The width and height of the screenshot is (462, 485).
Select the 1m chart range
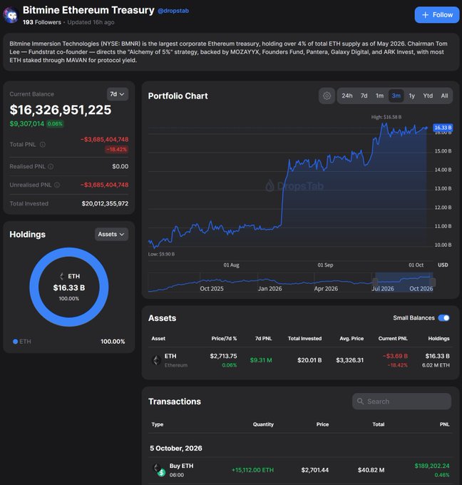click(380, 96)
